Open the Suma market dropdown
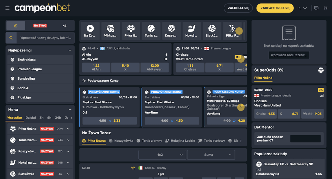This screenshot has width=332, height=179. coord(211,155)
